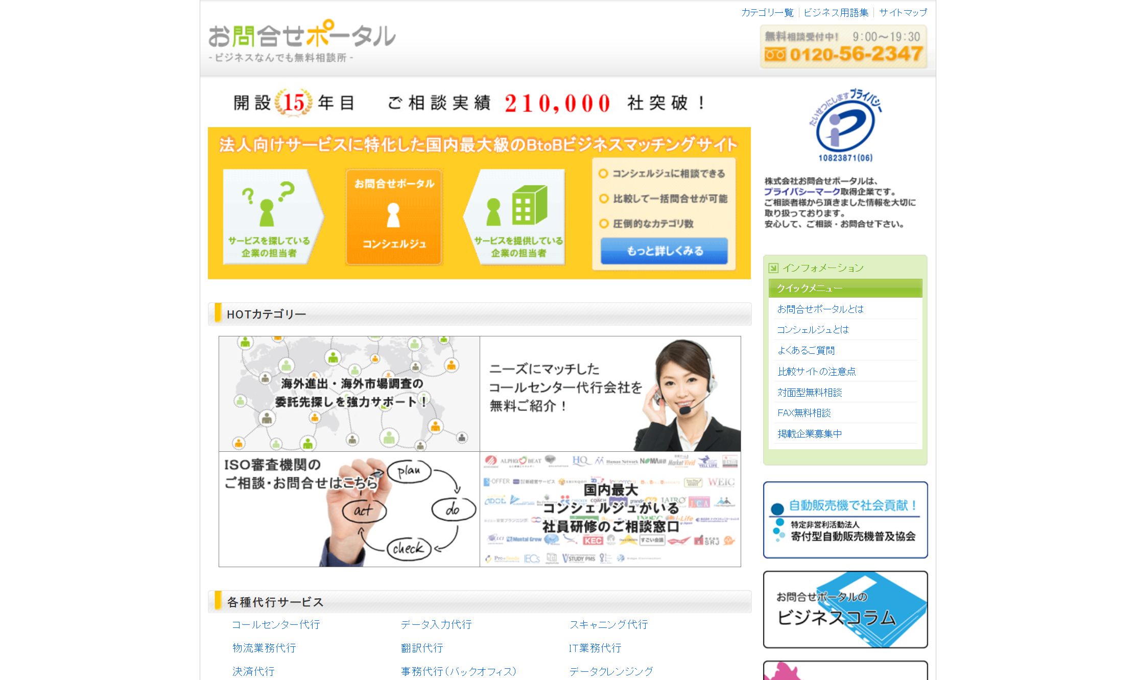Open the IT業務代行 service link
The image size is (1136, 680).
coord(595,648)
